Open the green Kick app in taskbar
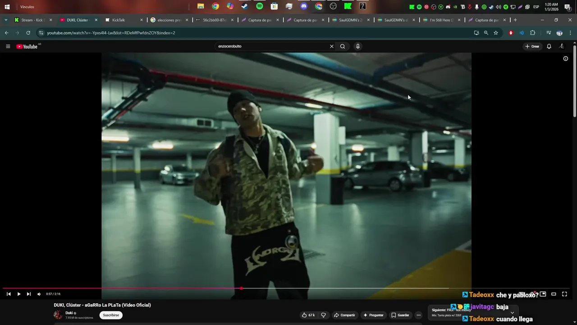This screenshot has height=325, width=577. pos(348,6)
